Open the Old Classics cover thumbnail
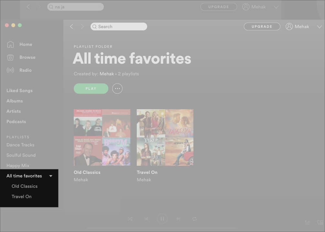 pyautogui.click(x=102, y=137)
